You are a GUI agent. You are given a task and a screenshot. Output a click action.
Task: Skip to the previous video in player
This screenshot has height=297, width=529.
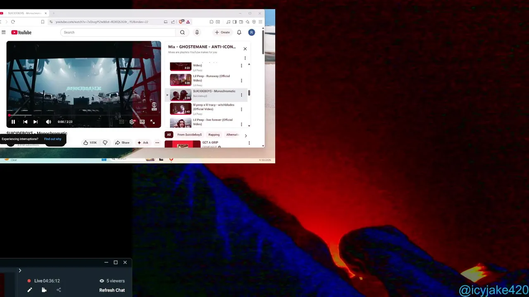tap(25, 122)
